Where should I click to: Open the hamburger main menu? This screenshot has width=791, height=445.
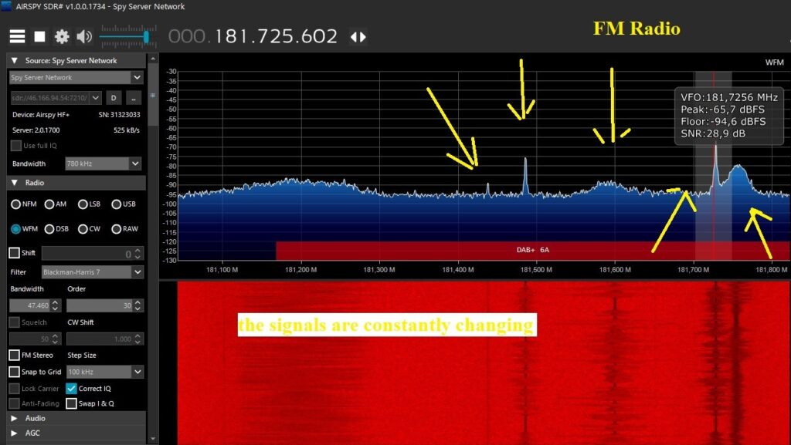pyautogui.click(x=17, y=36)
